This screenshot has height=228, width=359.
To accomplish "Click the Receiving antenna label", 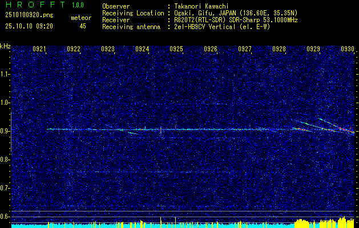I will (131, 27).
